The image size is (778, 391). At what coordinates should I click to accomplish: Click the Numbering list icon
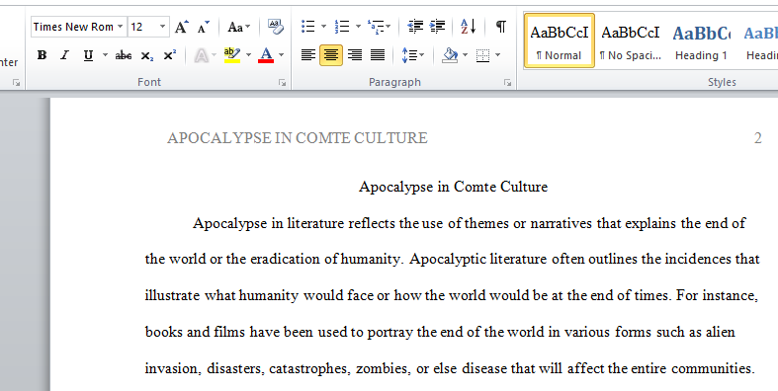342,27
